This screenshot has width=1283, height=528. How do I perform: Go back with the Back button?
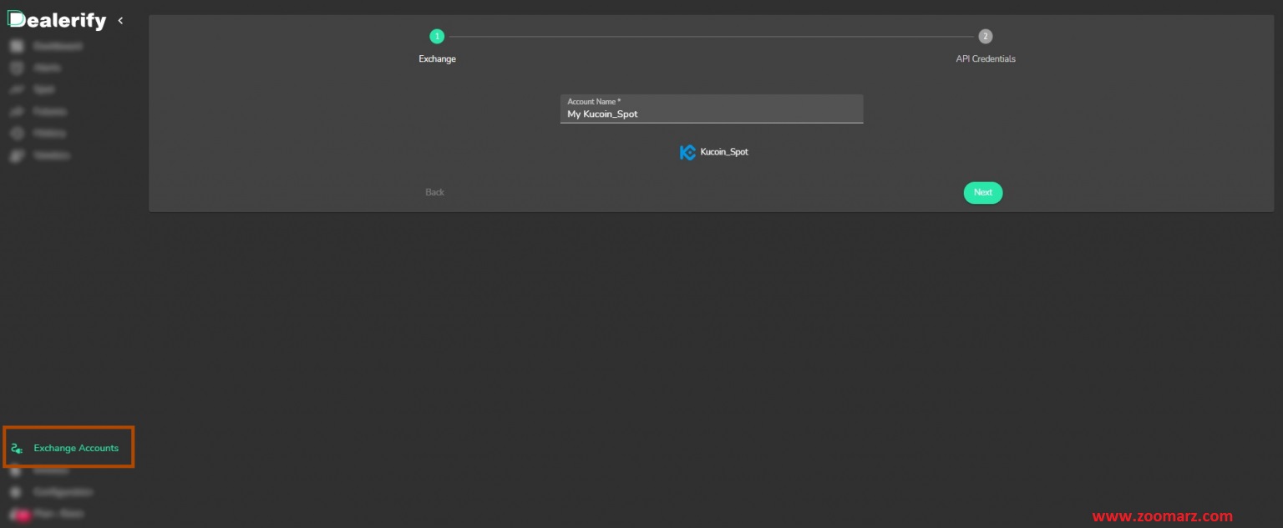(435, 192)
